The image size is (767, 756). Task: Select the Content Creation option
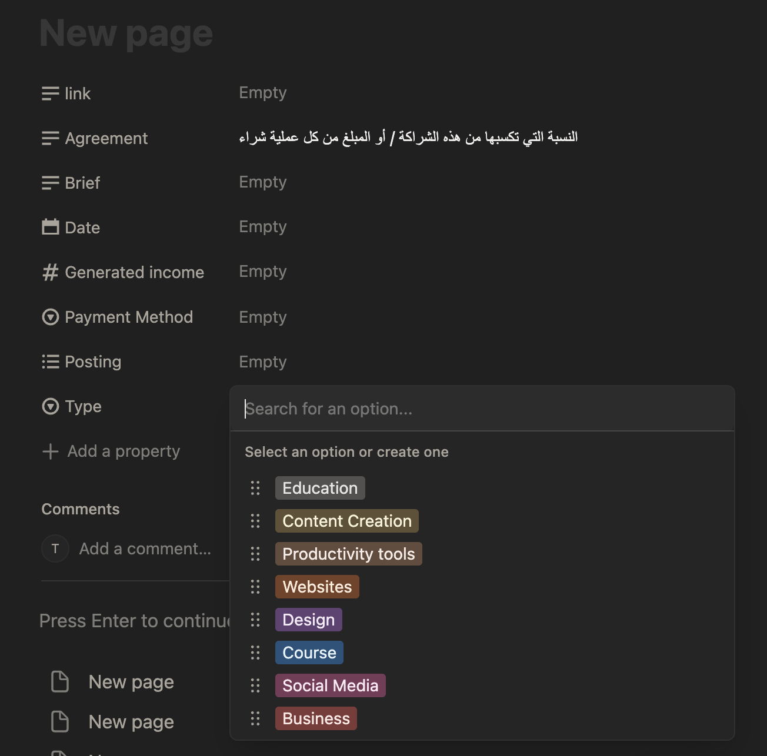pyautogui.click(x=346, y=521)
